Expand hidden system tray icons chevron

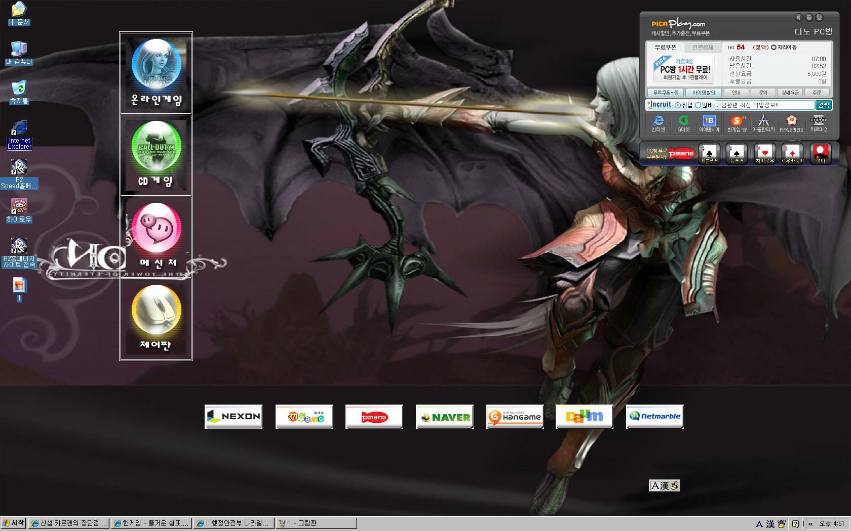point(810,524)
